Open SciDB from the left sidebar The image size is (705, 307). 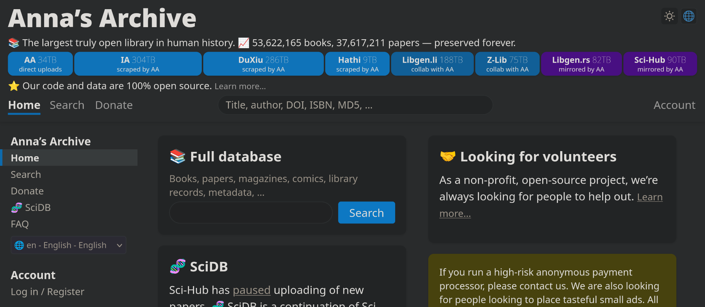(x=31, y=208)
